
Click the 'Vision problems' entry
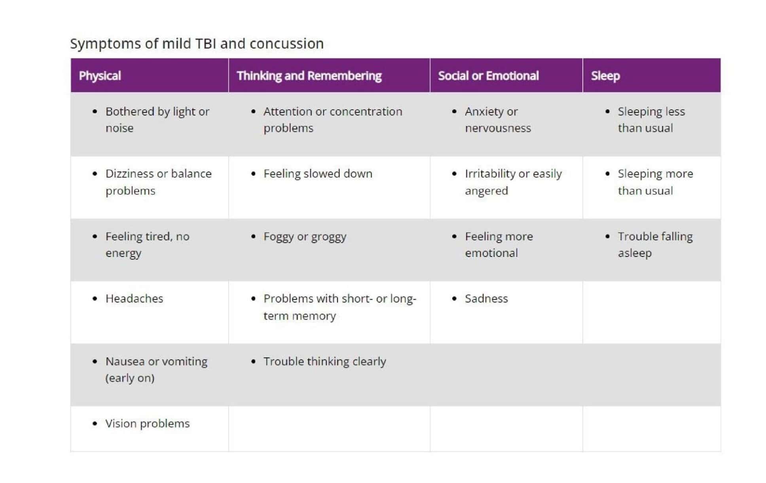pyautogui.click(x=147, y=424)
